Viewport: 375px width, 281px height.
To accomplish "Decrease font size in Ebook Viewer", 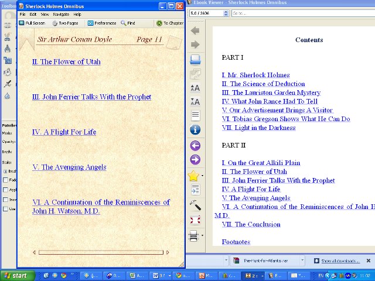I will click(195, 102).
